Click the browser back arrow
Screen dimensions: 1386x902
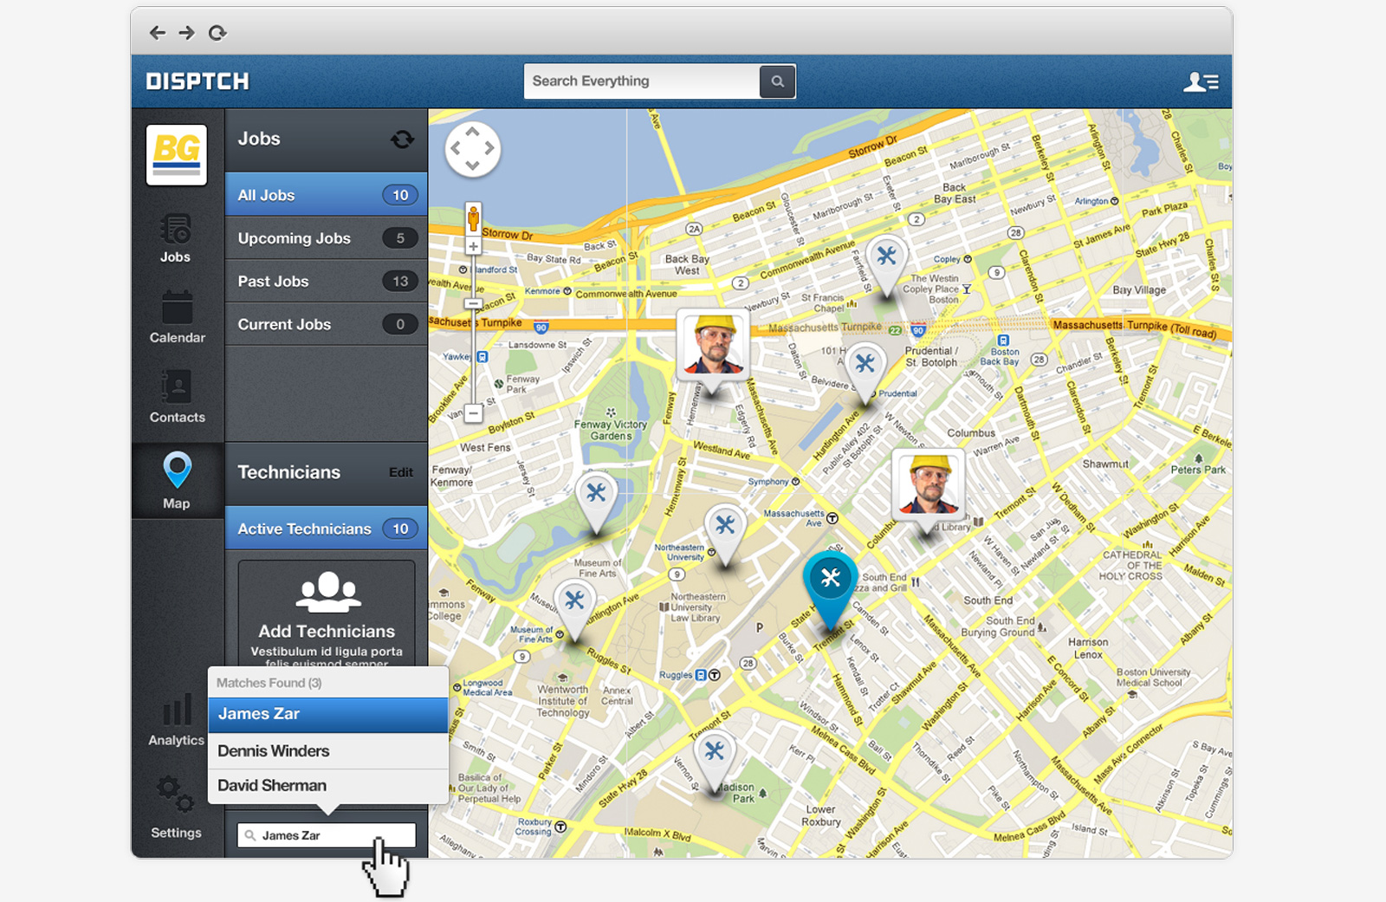[157, 33]
